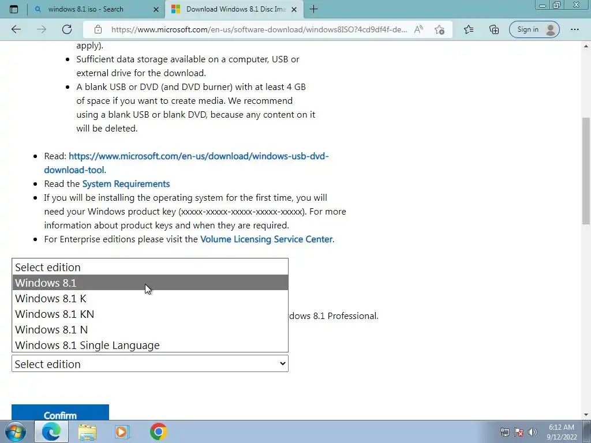
Task: Open Google Chrome from the taskbar
Action: [x=158, y=431]
